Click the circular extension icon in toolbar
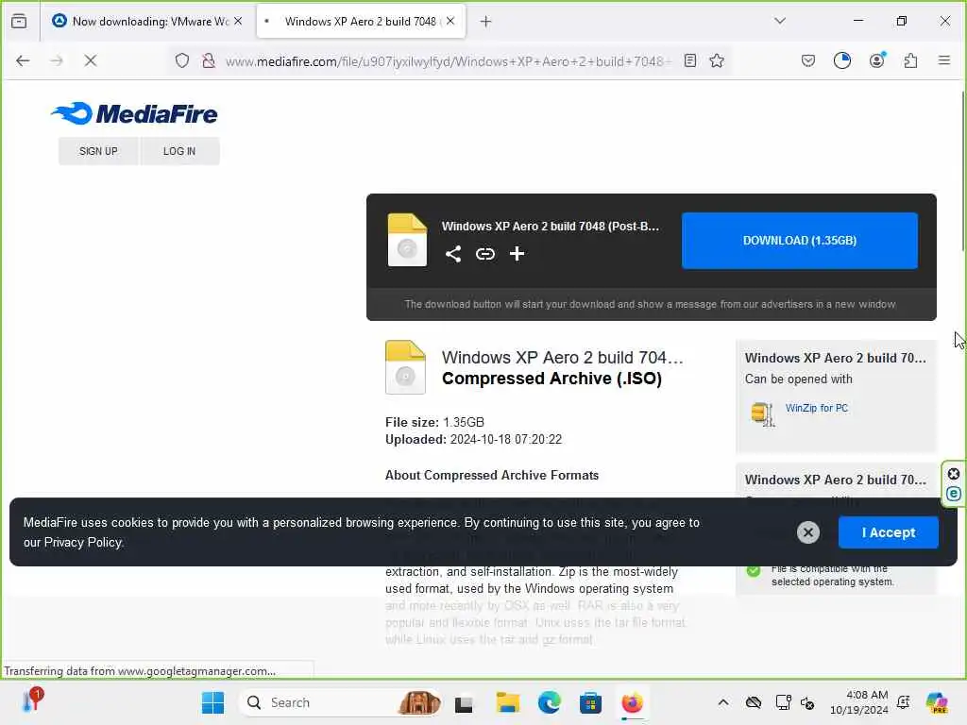Image resolution: width=967 pixels, height=725 pixels. 842,60
